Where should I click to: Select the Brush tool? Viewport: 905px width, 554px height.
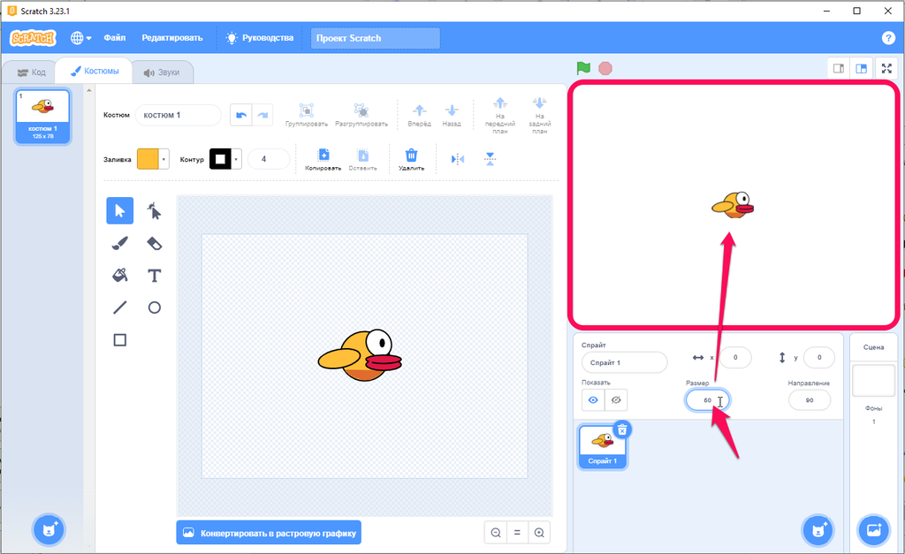click(x=119, y=243)
